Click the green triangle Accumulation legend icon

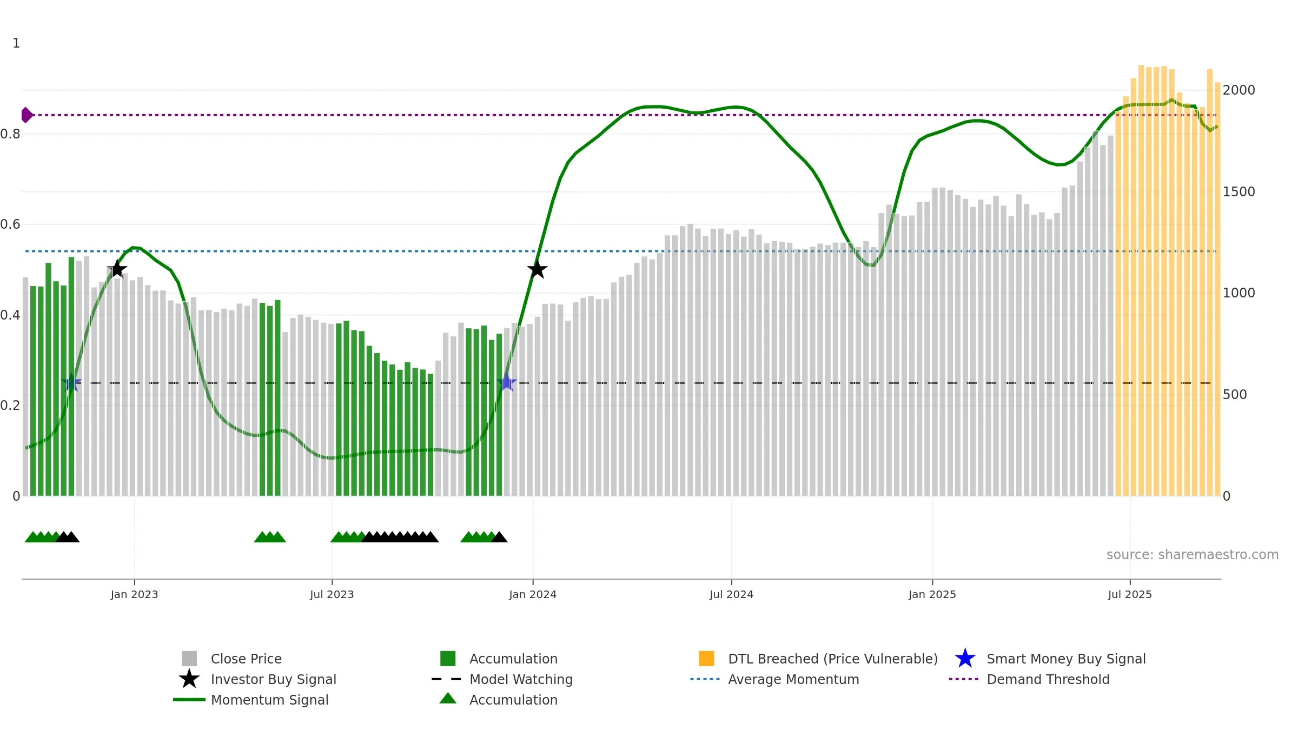point(448,698)
